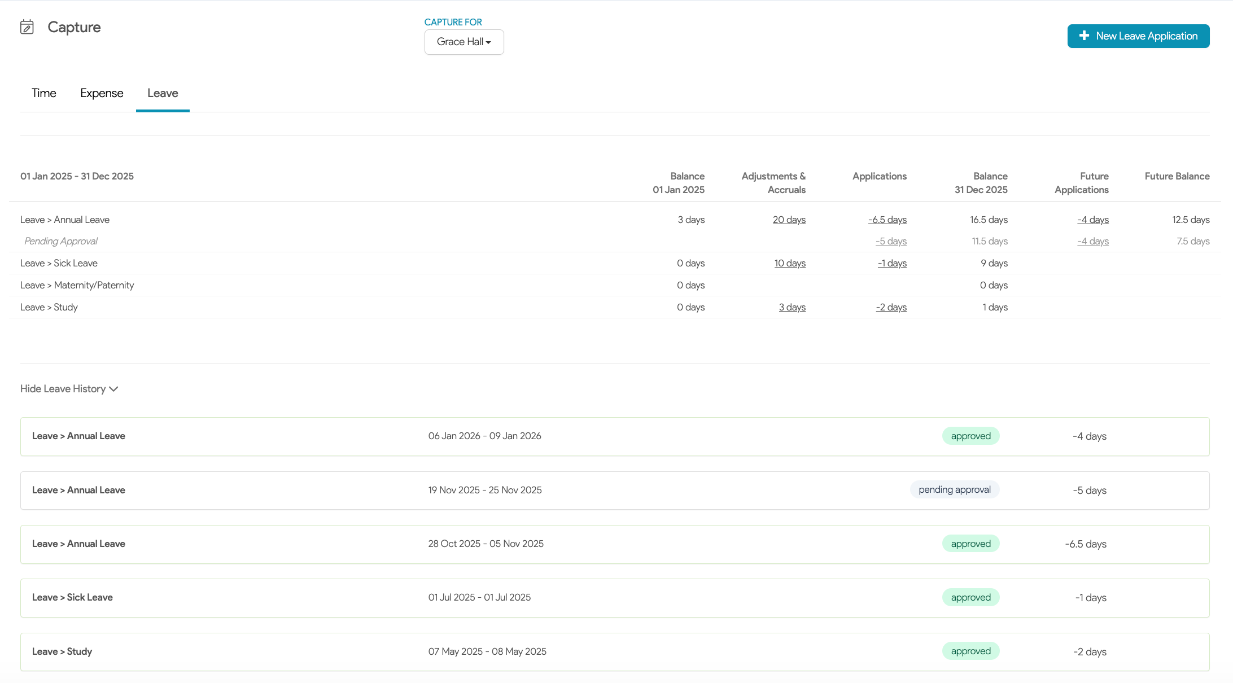Image resolution: width=1233 pixels, height=683 pixels.
Task: Click the Study 3 days accruals link
Action: (x=792, y=307)
